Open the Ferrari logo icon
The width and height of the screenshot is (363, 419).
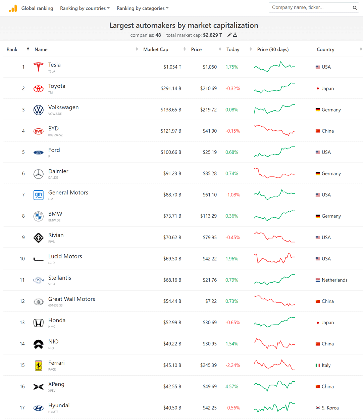coord(39,365)
